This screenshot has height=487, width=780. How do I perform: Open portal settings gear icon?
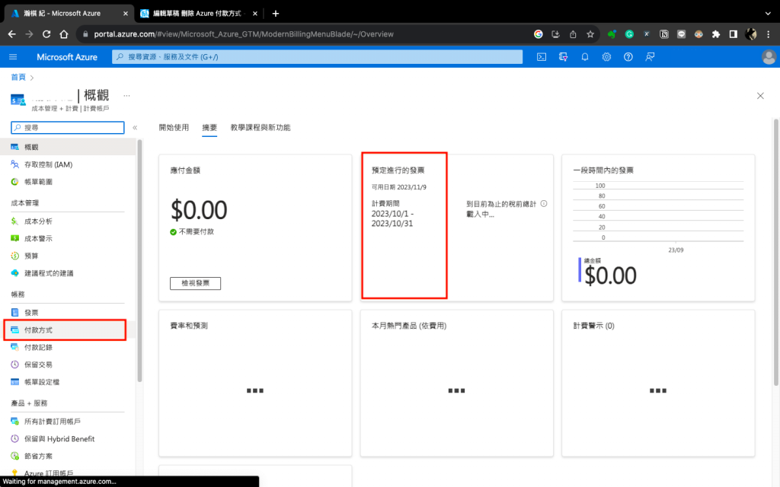pos(606,57)
